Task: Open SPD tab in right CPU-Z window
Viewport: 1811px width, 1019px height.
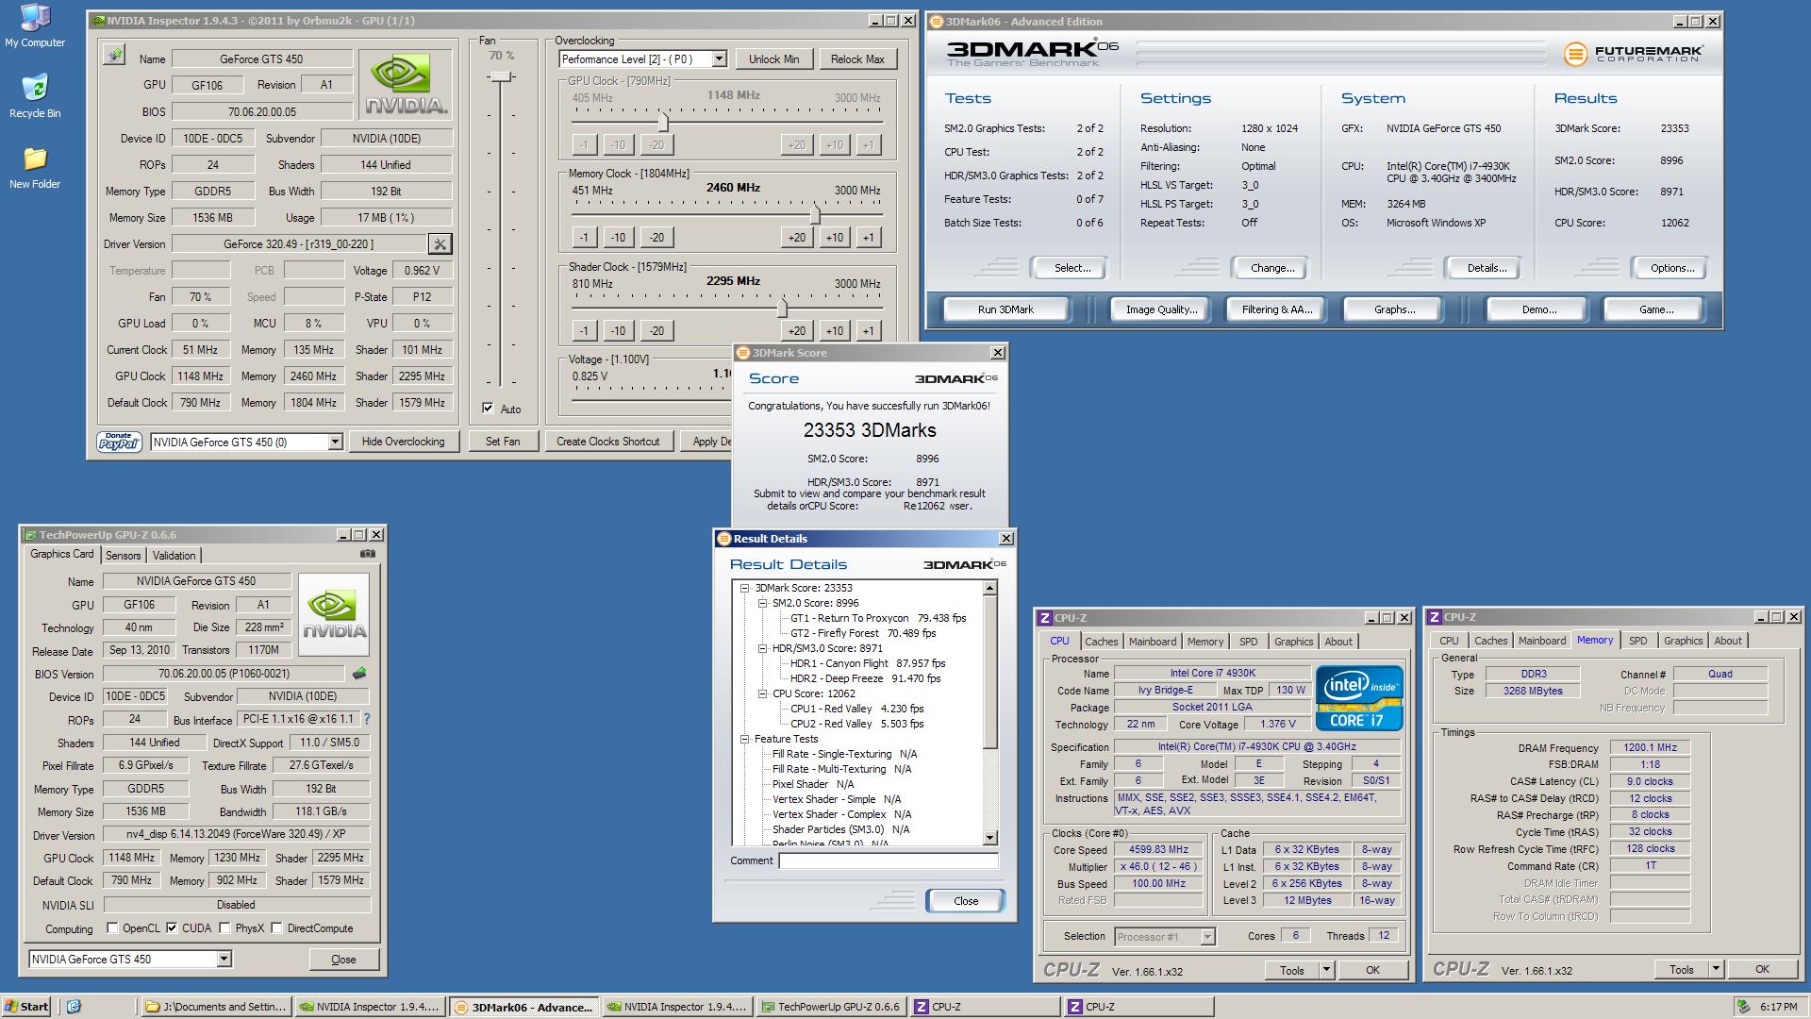Action: coord(1638,641)
